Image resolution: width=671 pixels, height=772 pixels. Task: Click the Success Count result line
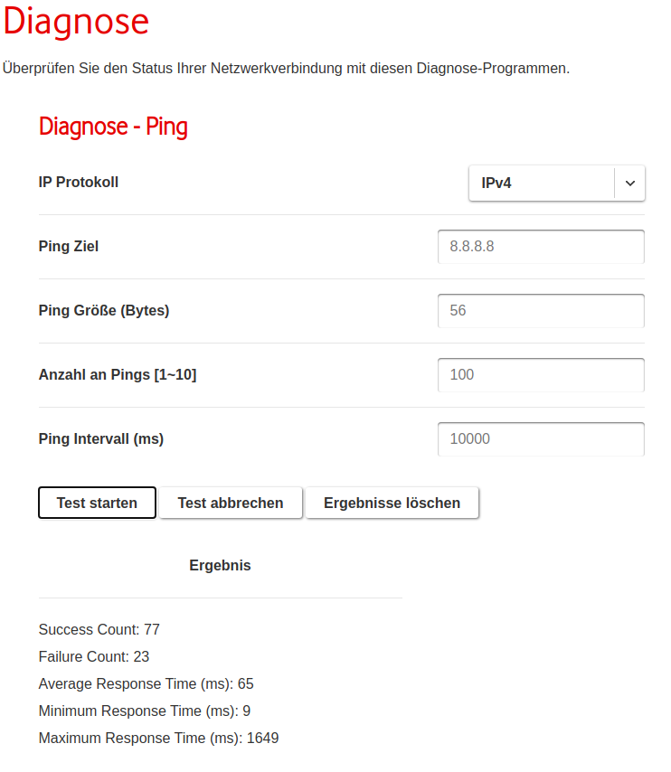(99, 629)
